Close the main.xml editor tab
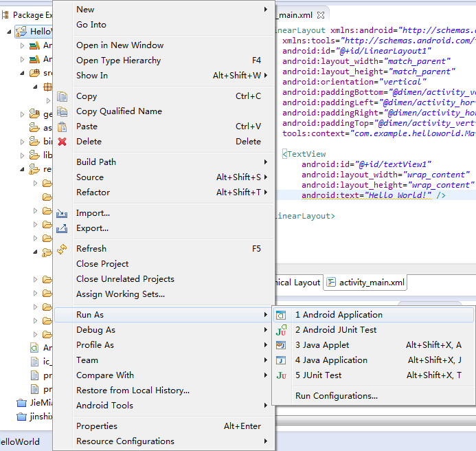Screen dimensions: 476x451 321,15
